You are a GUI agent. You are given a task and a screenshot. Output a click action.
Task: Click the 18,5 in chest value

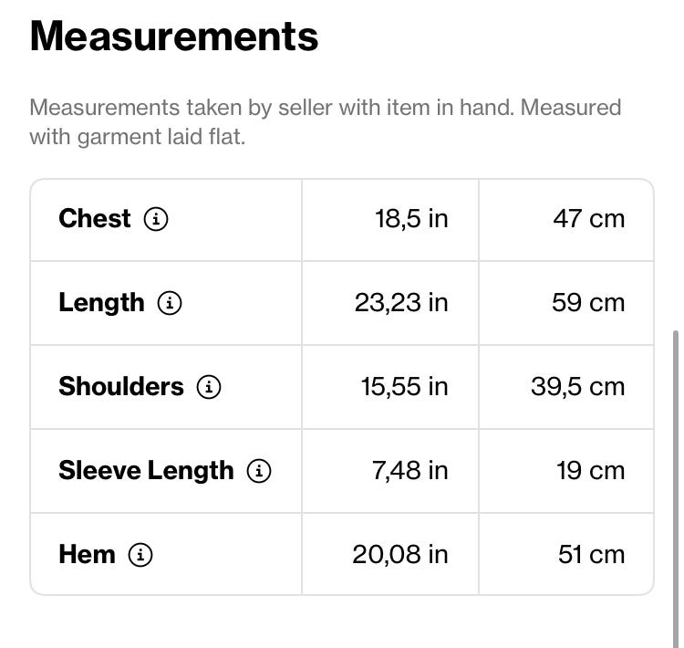click(411, 219)
